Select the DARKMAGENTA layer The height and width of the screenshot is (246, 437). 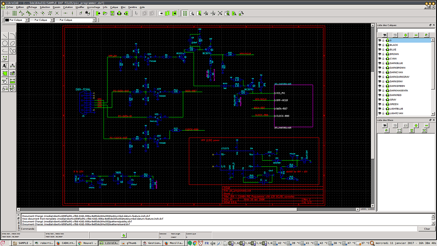point(399,90)
